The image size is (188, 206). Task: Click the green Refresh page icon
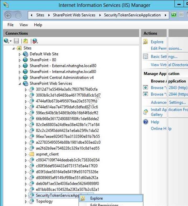(x=174, y=14)
